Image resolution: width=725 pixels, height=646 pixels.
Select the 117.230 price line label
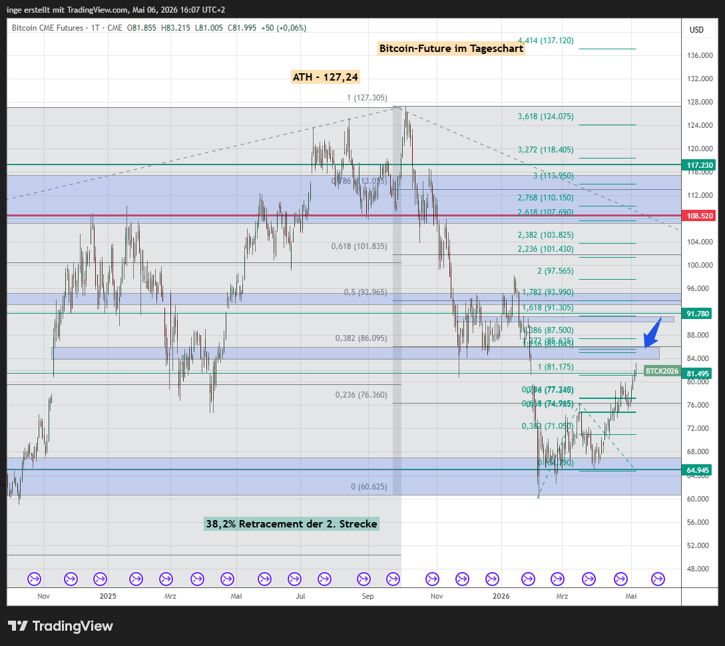tap(700, 165)
